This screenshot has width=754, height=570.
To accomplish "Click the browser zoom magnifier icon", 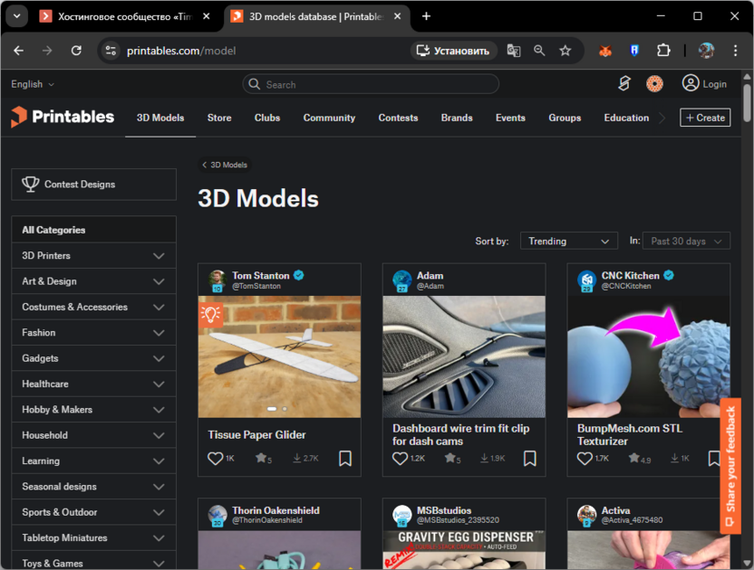I will [x=539, y=51].
